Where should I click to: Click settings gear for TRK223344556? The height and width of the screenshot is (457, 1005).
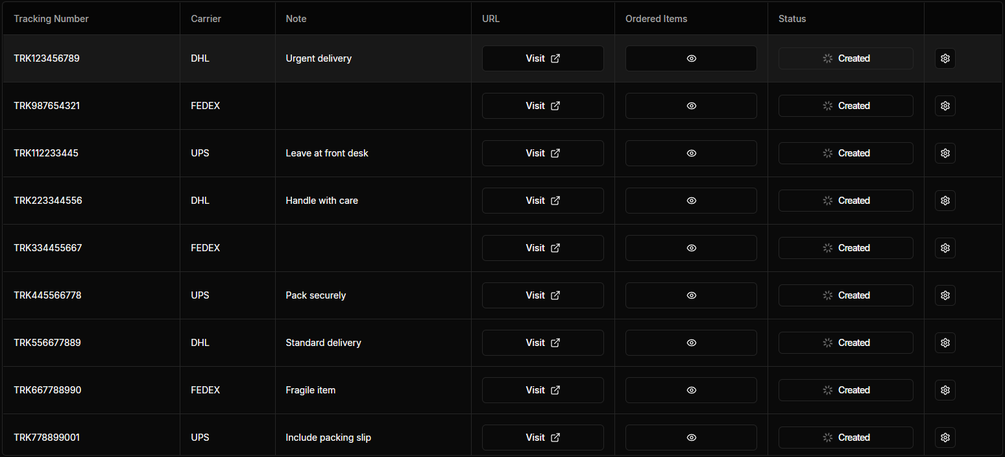[x=945, y=201]
